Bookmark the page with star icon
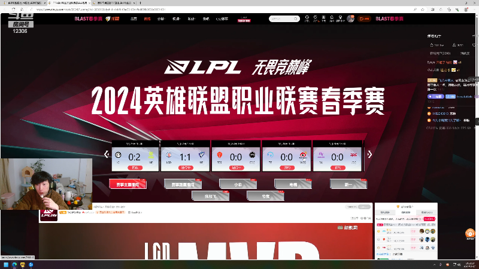 point(423,10)
